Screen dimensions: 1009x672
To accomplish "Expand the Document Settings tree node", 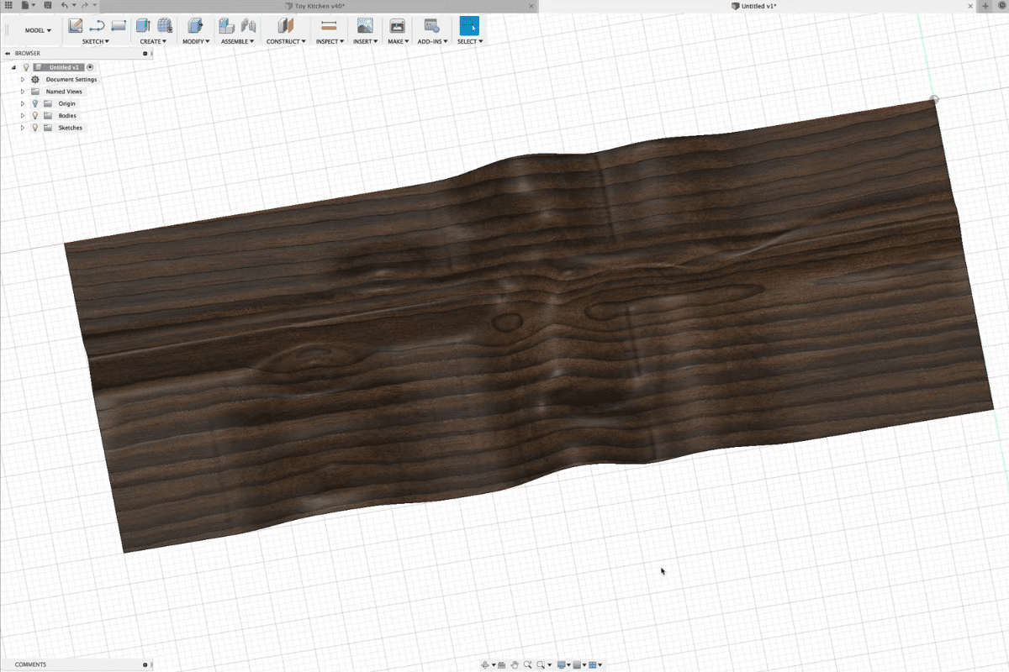I will (23, 80).
